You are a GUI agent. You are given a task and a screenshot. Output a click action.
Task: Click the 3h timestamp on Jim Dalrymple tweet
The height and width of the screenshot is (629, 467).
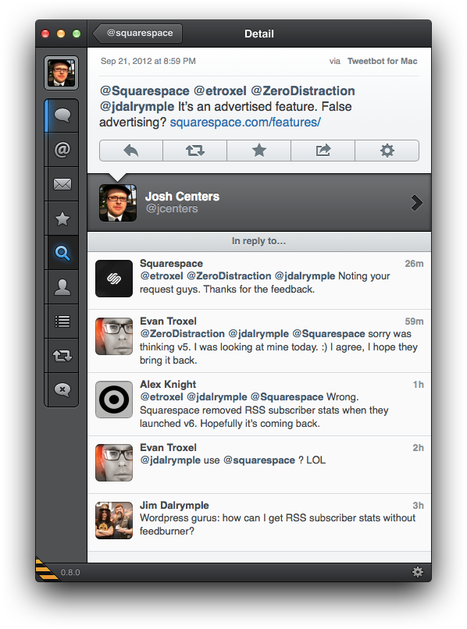point(418,506)
